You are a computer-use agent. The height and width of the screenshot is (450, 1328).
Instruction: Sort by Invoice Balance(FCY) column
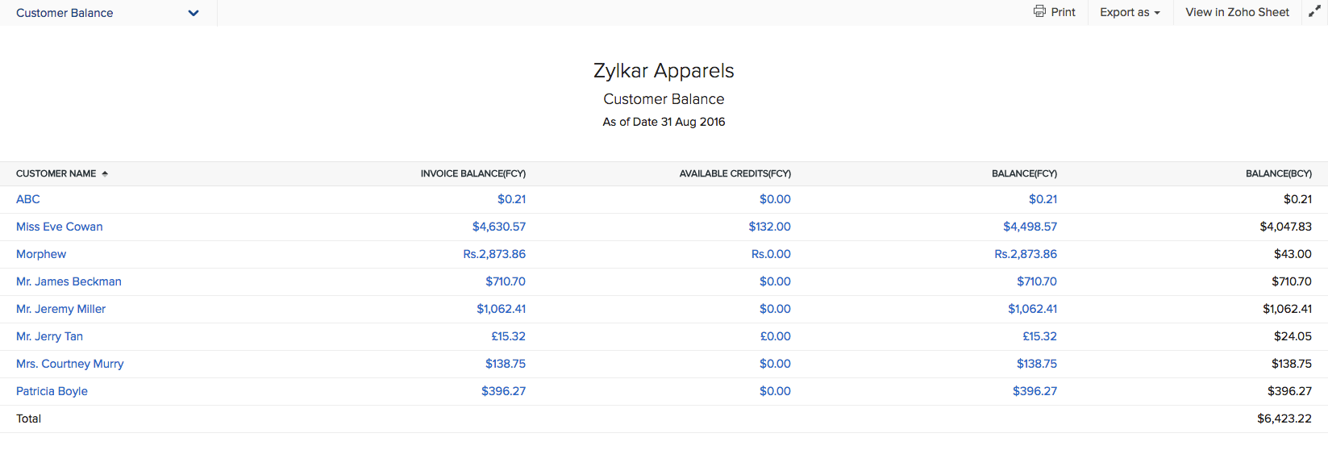[x=473, y=173]
